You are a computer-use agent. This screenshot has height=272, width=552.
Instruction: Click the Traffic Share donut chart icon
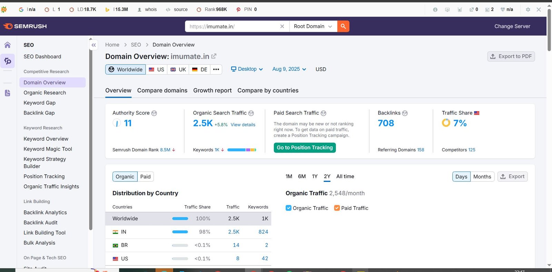point(446,123)
